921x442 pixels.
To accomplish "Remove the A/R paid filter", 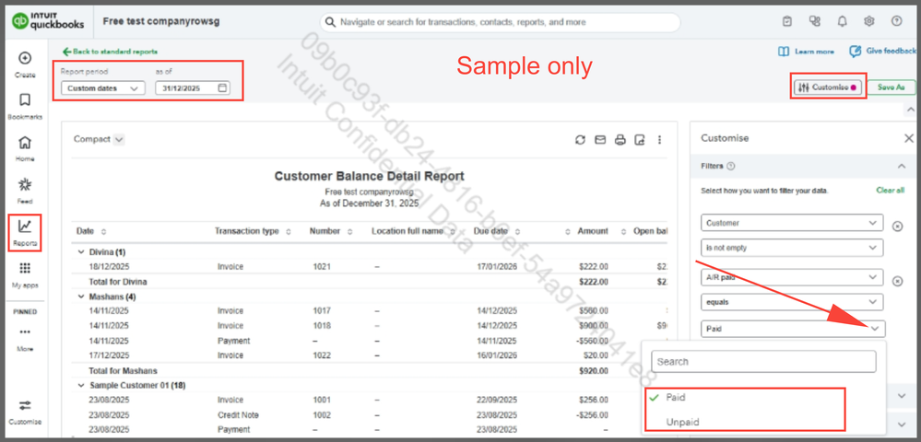I will pyautogui.click(x=898, y=281).
